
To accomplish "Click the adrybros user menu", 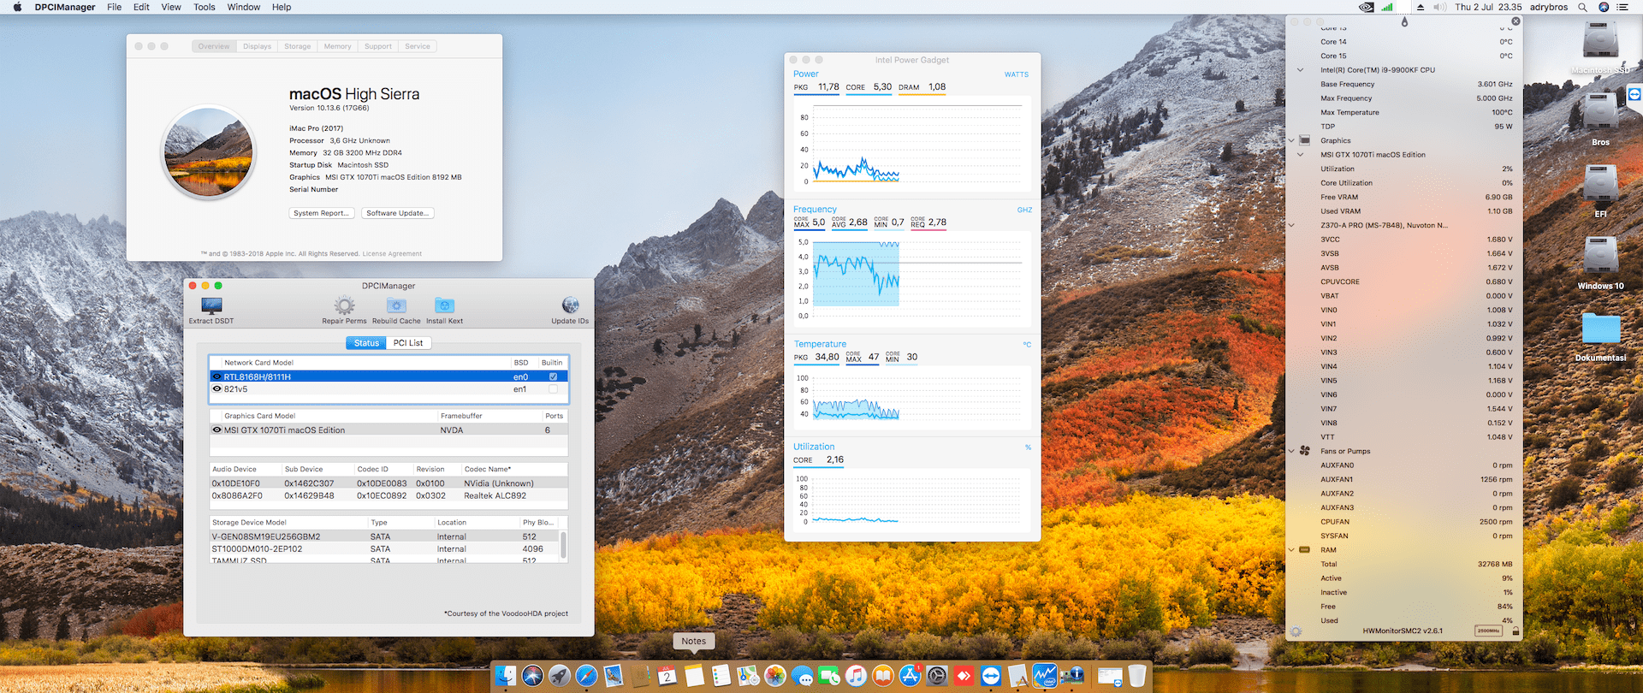I will tap(1549, 7).
